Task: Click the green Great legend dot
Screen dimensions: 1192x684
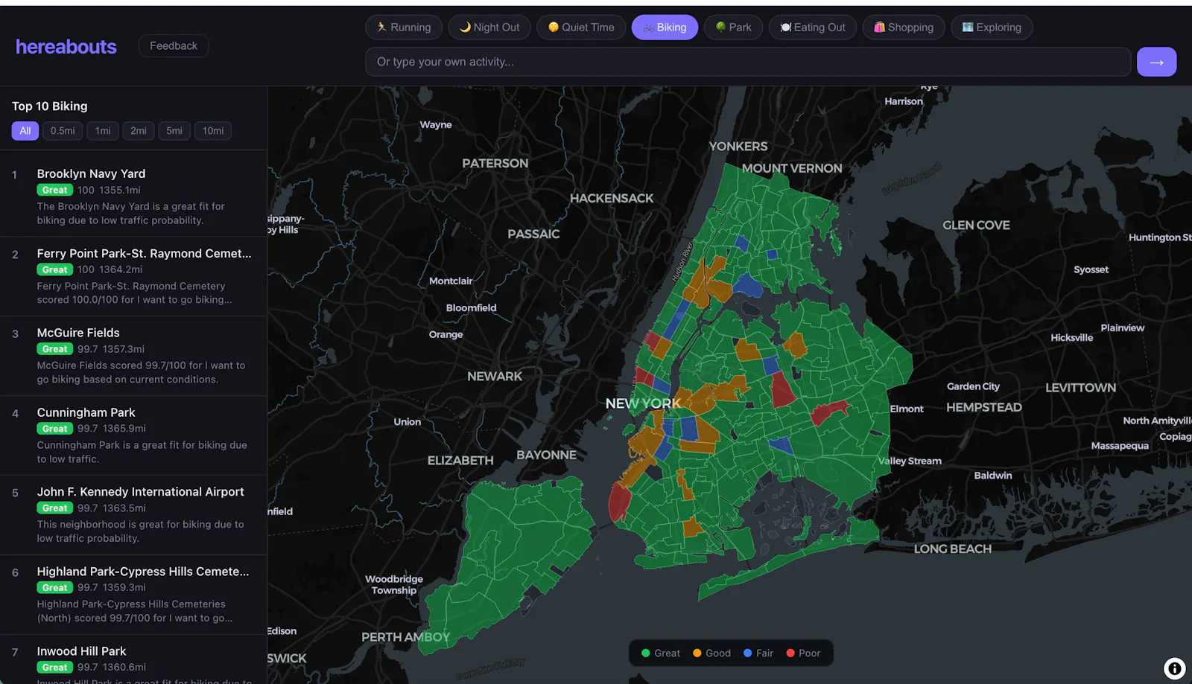Action: click(646, 653)
